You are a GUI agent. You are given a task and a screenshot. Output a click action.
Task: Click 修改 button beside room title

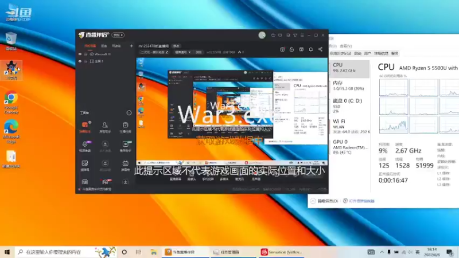point(176,46)
